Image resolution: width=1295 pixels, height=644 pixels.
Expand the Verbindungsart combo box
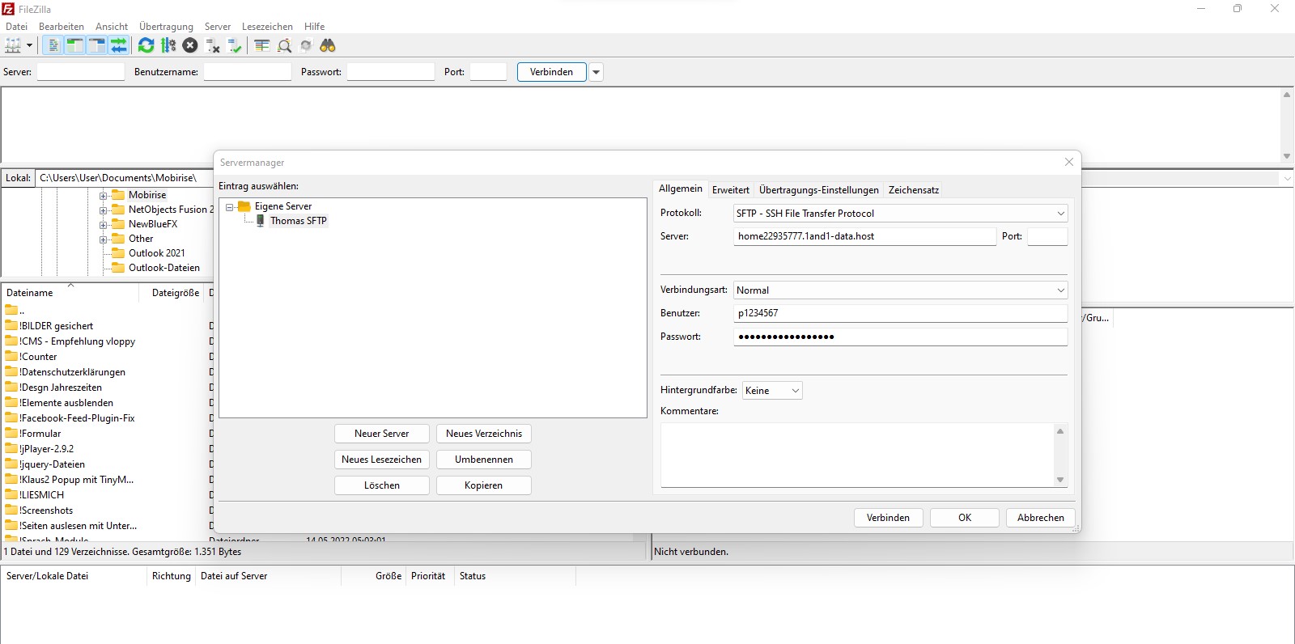[x=900, y=290]
